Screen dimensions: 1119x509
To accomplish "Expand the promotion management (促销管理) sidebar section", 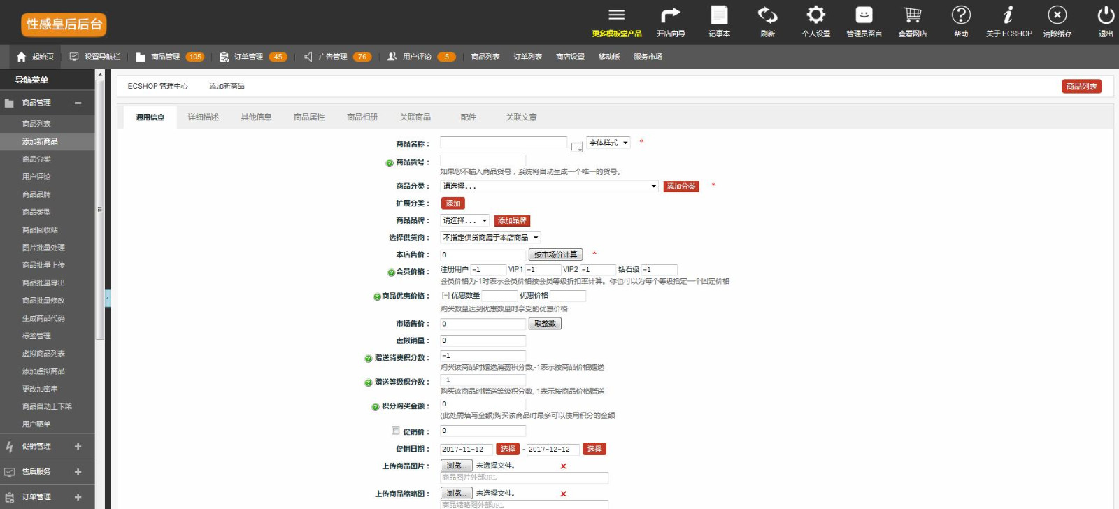I will coord(78,446).
